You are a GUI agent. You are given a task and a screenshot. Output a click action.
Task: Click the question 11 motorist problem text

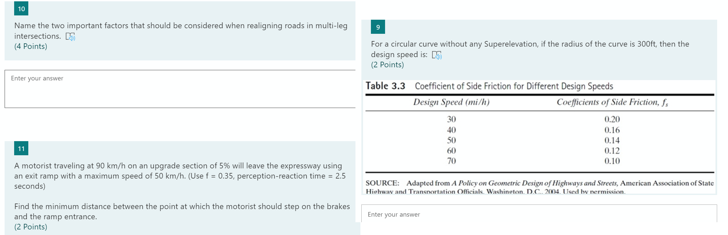(182, 191)
